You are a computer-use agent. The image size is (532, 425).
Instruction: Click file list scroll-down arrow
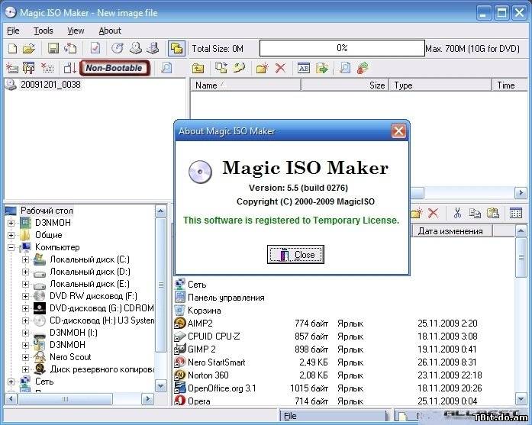pyautogui.click(x=521, y=399)
